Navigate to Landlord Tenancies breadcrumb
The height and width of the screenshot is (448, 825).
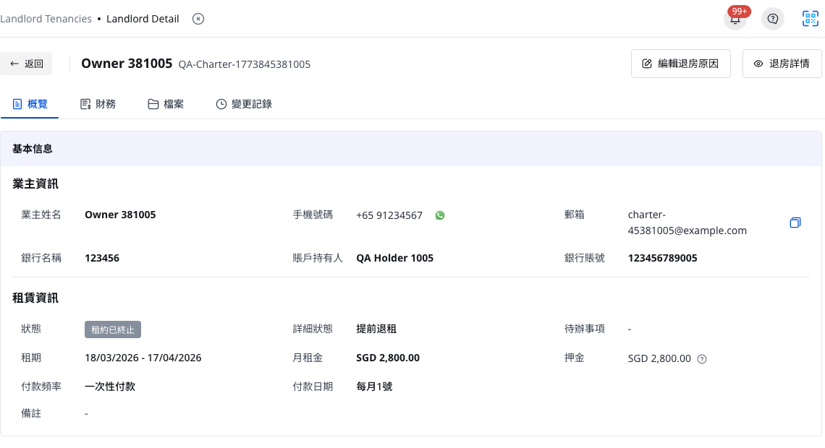46,19
